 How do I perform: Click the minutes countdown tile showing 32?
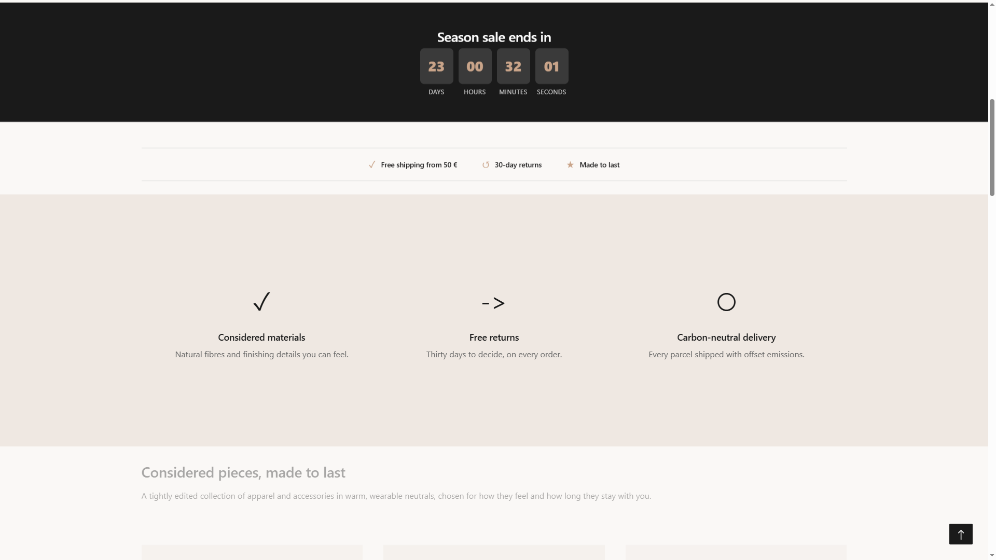[x=513, y=66]
